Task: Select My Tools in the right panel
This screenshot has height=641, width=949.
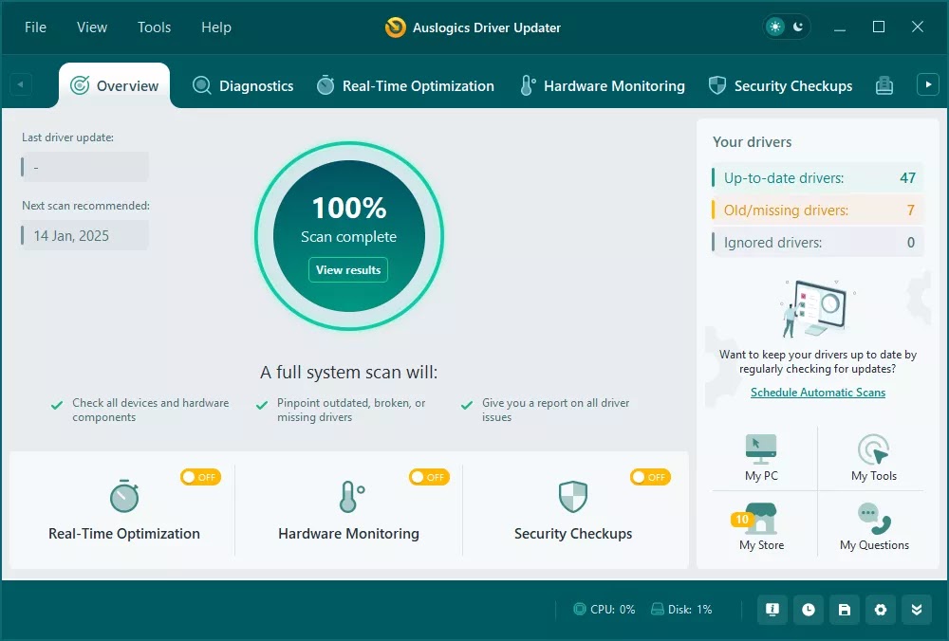Action: tap(873, 457)
